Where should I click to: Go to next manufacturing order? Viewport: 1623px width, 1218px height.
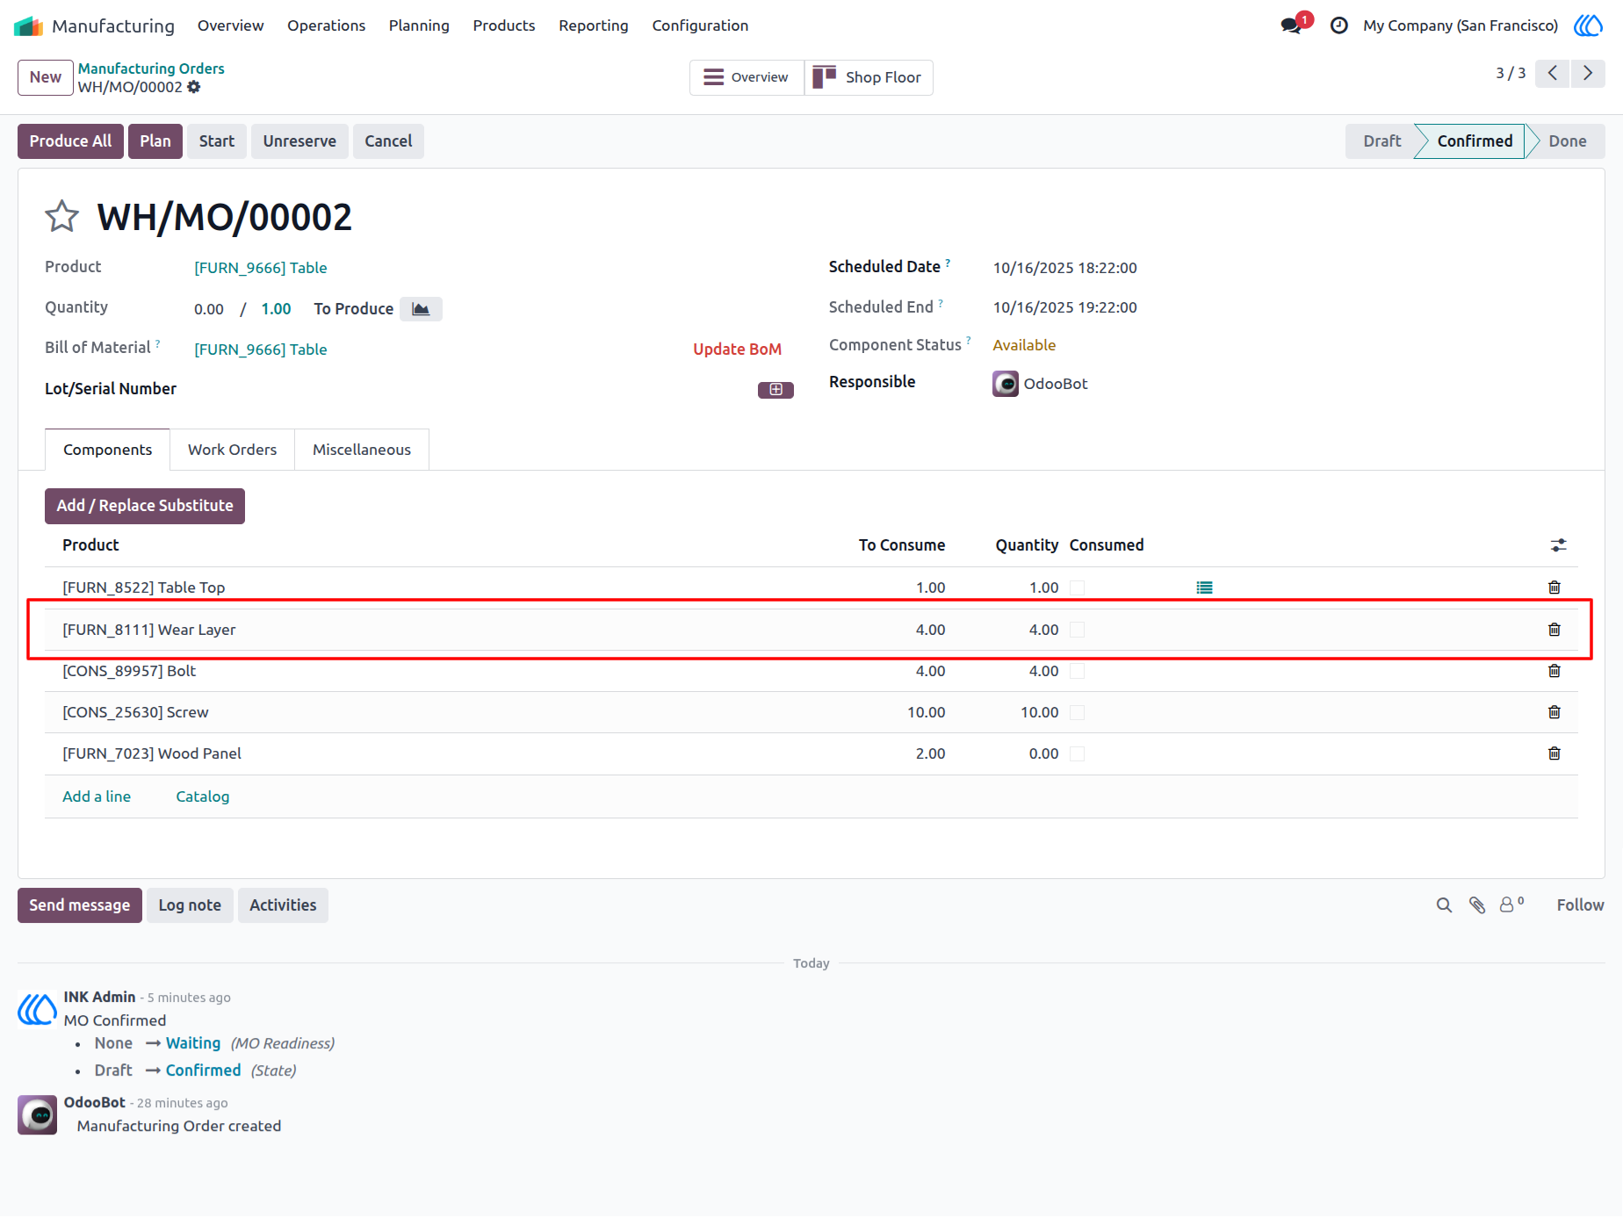pos(1588,73)
